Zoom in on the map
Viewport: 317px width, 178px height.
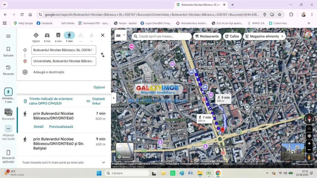(x=309, y=143)
